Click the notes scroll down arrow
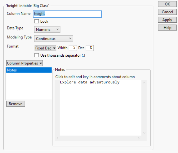This screenshot has width=178, height=153. pos(144,133)
